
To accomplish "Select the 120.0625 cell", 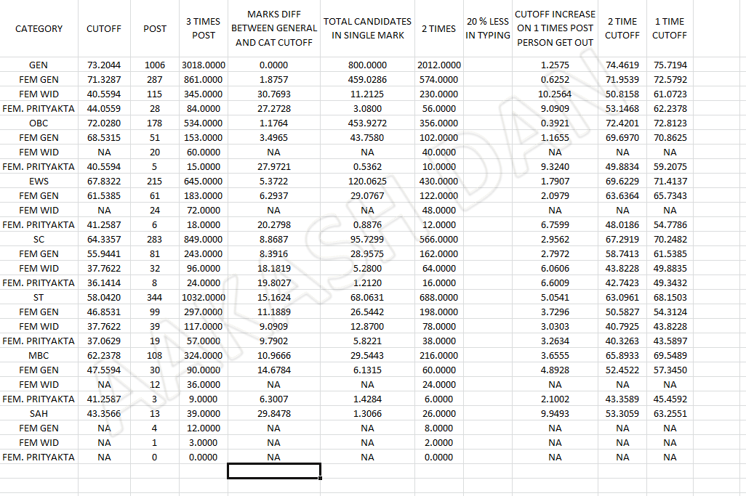I will point(367,181).
